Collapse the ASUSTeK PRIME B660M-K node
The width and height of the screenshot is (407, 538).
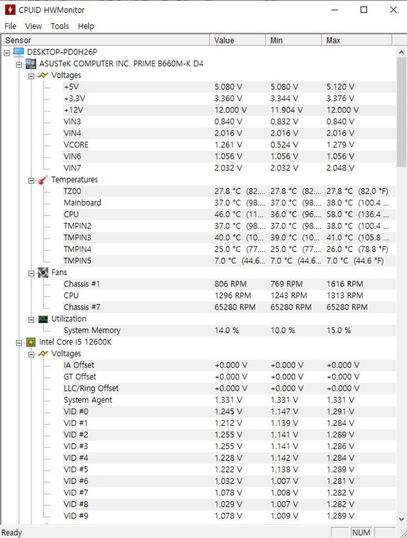[x=19, y=65]
